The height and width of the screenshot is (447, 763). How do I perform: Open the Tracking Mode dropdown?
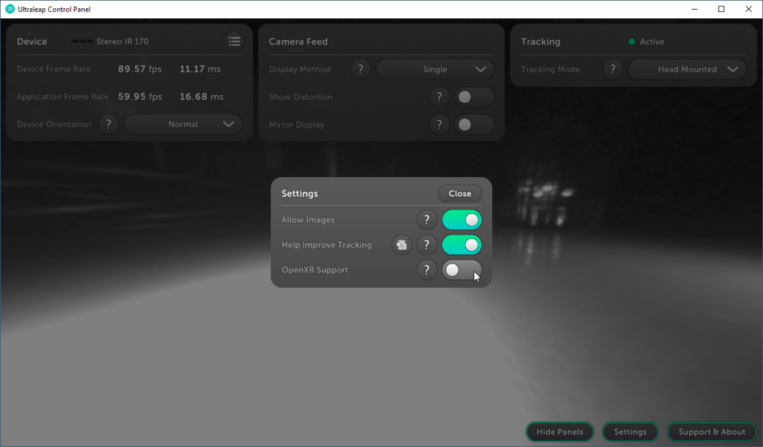click(x=687, y=69)
